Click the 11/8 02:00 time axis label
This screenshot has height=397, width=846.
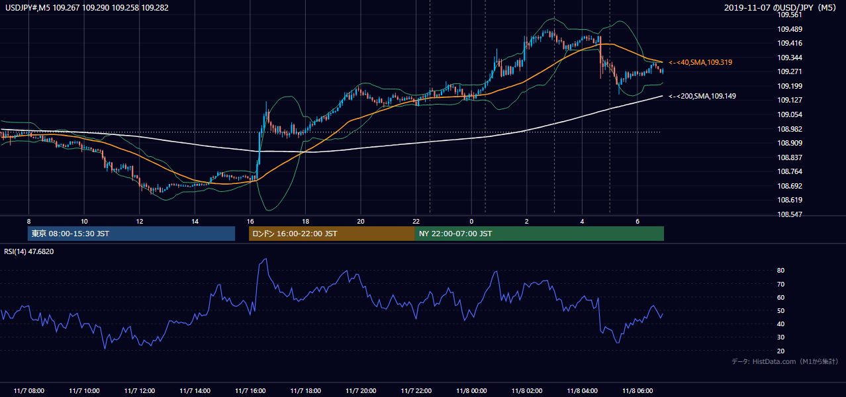tap(526, 391)
